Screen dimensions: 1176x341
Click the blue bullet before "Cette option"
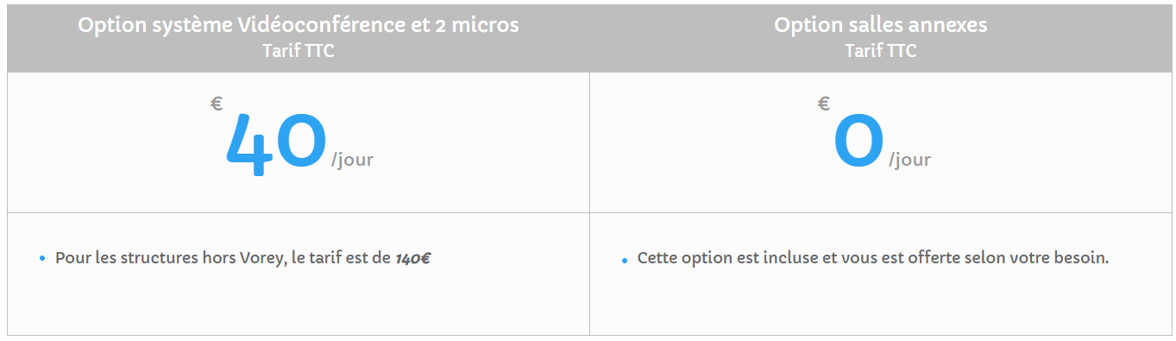[x=625, y=260]
